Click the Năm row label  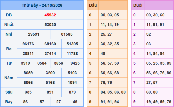click(9, 78)
